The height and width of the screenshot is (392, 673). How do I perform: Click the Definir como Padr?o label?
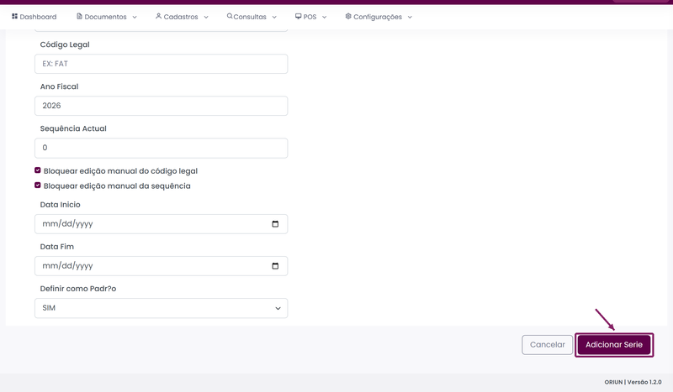[78, 289]
